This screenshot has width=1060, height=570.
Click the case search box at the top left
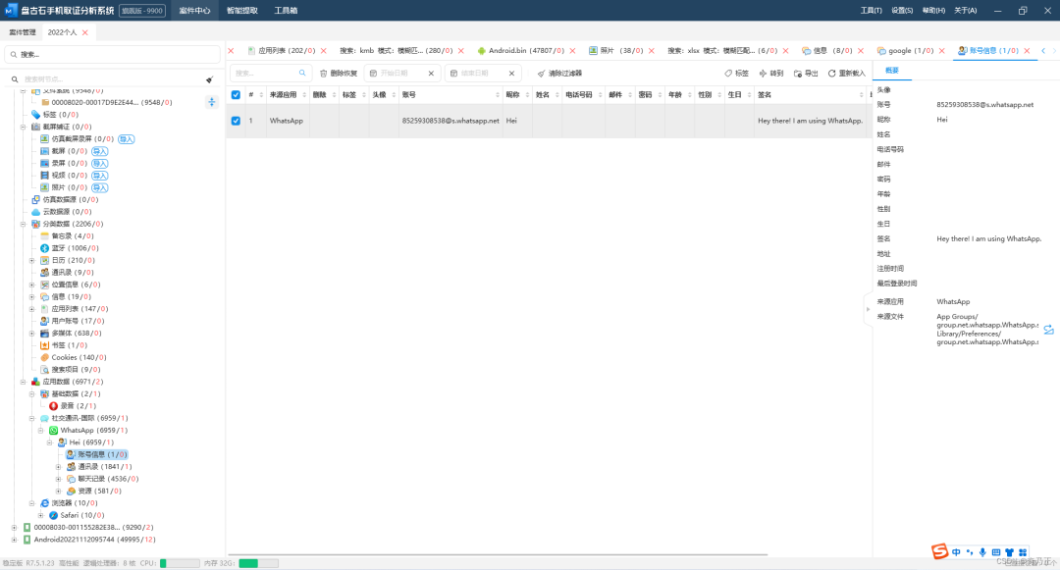click(112, 54)
